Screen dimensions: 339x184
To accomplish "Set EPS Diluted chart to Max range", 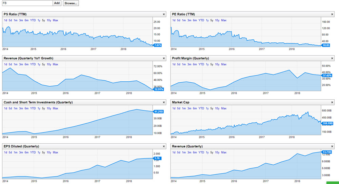I will point(55,152).
